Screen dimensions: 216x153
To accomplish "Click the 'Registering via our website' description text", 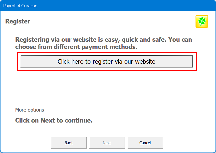I will click(103, 40).
